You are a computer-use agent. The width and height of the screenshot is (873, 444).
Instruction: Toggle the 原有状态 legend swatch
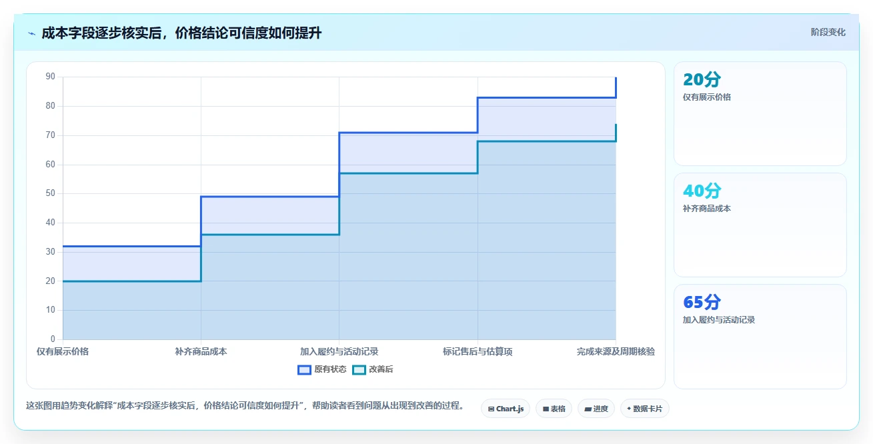(x=304, y=369)
